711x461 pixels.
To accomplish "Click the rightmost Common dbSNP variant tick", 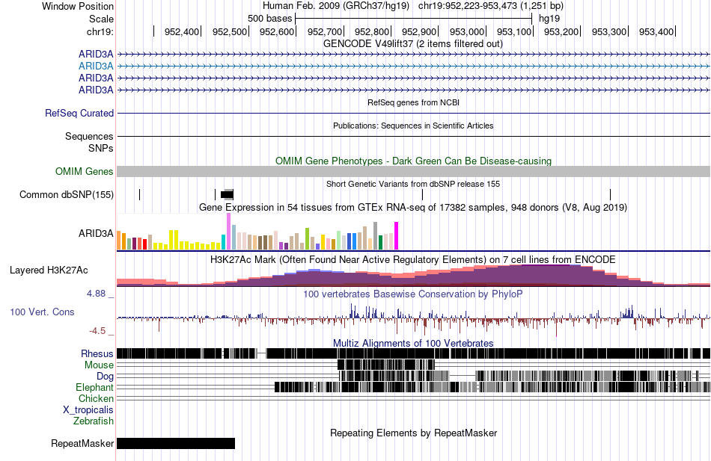I will [610, 195].
